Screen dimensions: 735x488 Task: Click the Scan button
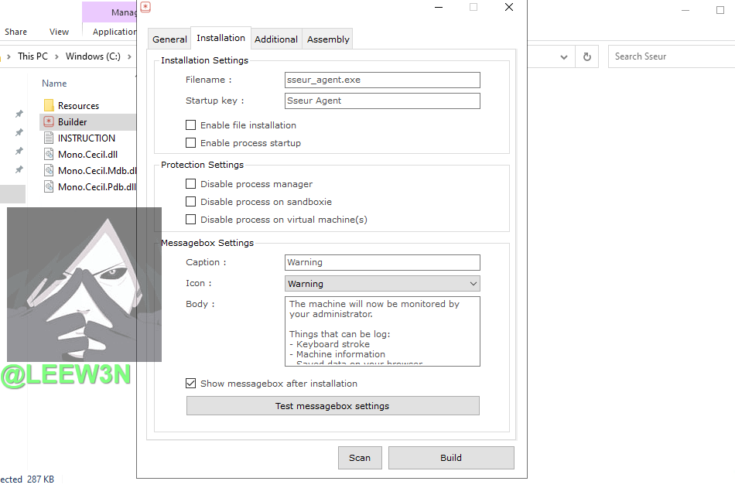coord(360,458)
